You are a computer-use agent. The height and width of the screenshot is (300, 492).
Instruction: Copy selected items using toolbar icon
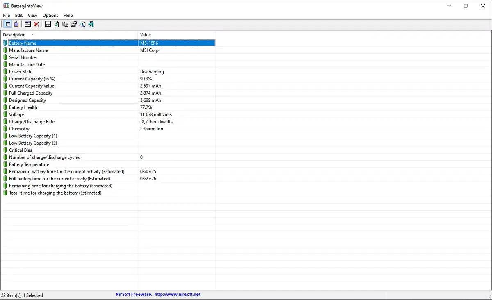[x=65, y=24]
